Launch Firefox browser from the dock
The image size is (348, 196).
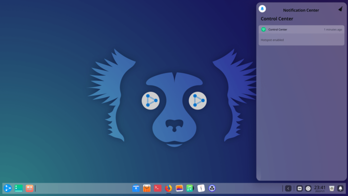pyautogui.click(x=169, y=188)
